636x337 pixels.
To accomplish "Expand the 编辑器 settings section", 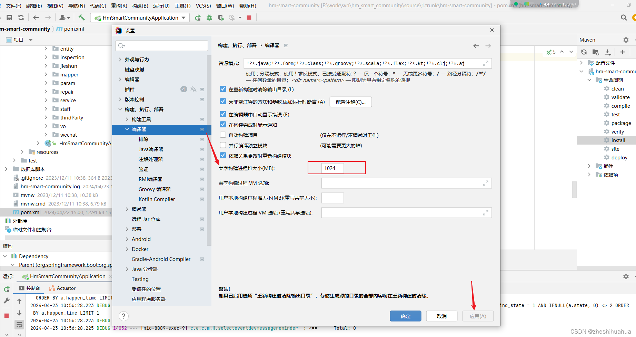I will [x=120, y=80].
